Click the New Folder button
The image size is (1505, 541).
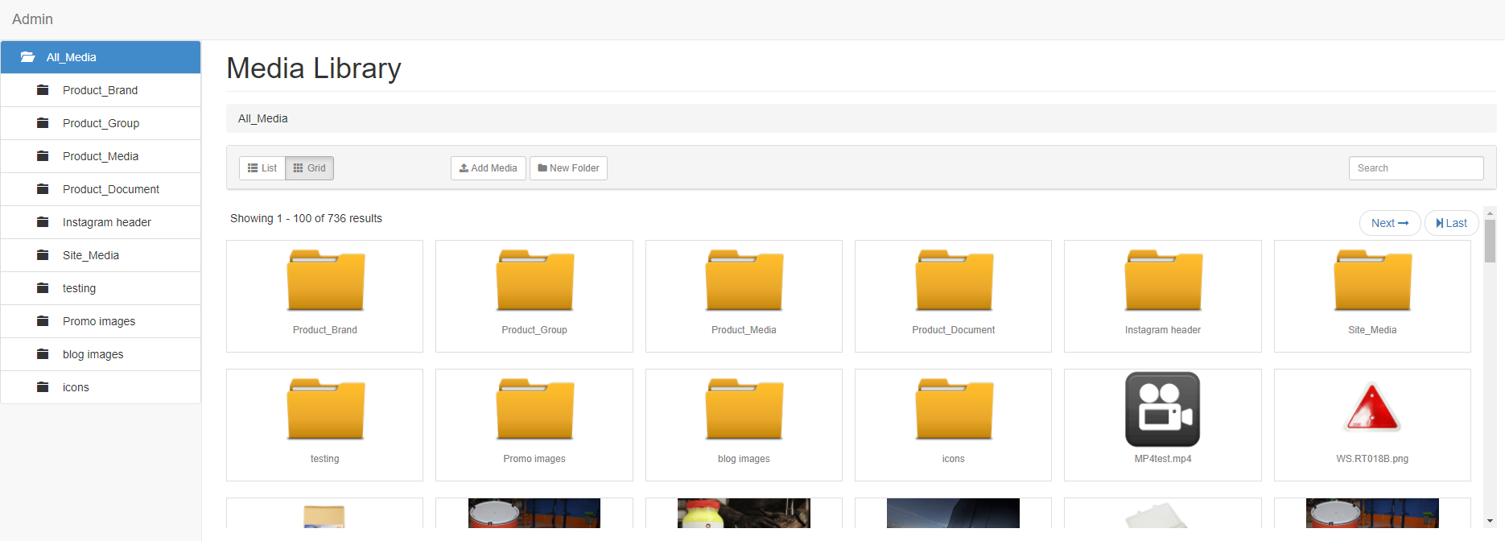point(568,168)
